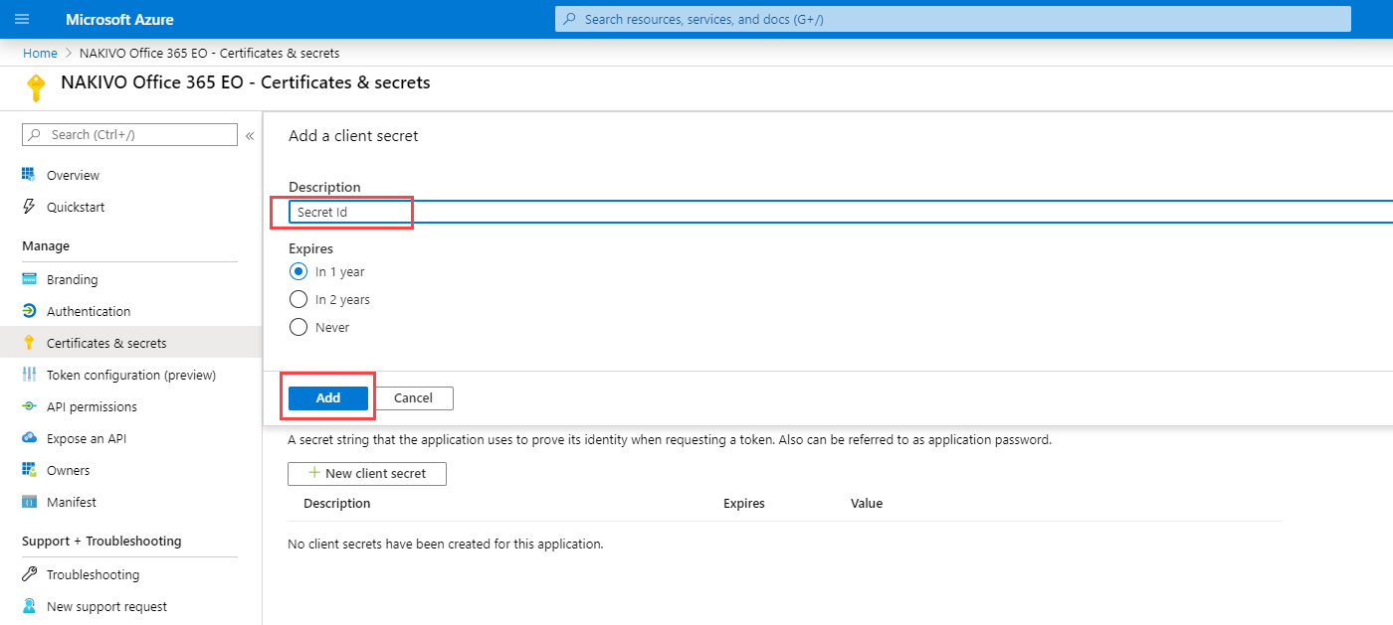The image size is (1393, 625).
Task: Click the New client secret button
Action: click(366, 473)
